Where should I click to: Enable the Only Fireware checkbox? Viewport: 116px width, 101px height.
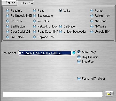[79, 57]
